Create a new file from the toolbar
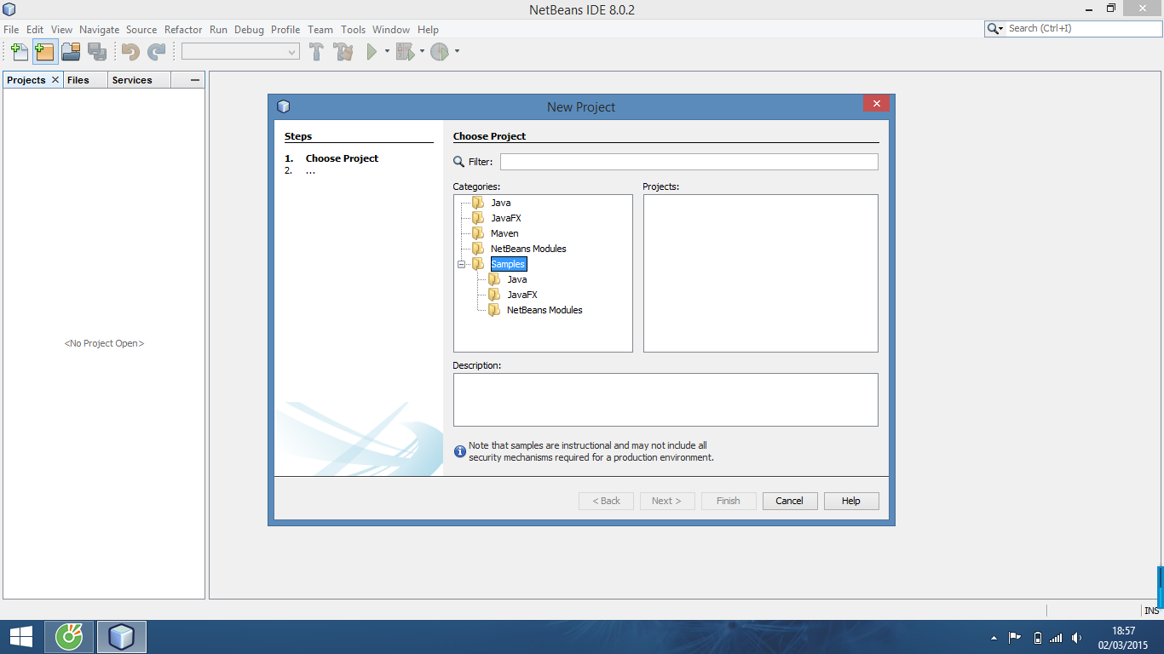 18,51
